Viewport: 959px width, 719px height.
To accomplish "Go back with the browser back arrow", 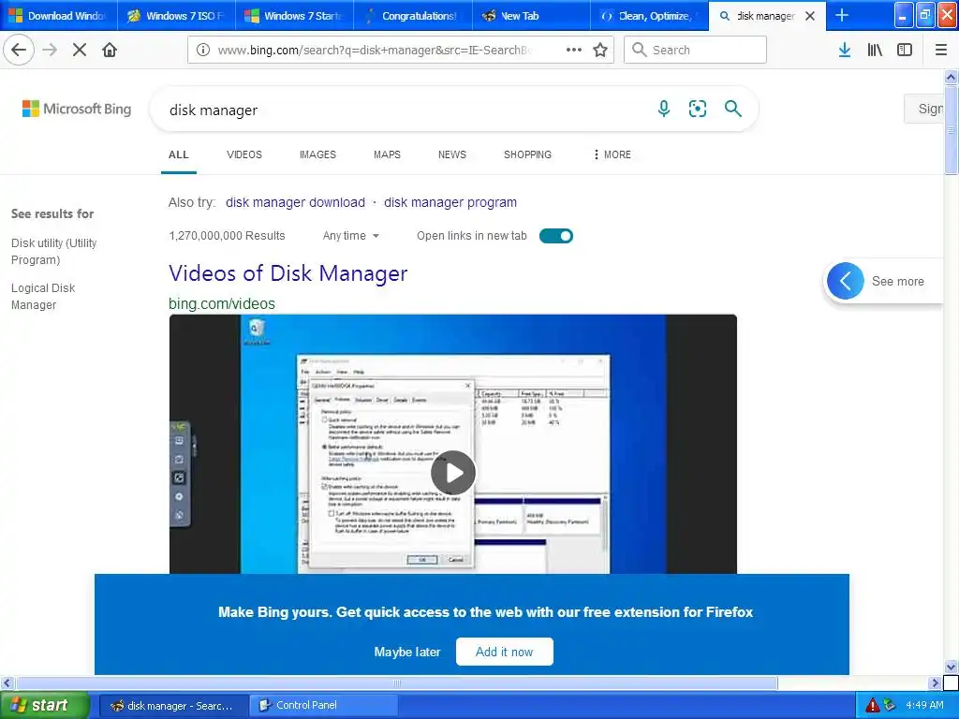I will tap(19, 50).
